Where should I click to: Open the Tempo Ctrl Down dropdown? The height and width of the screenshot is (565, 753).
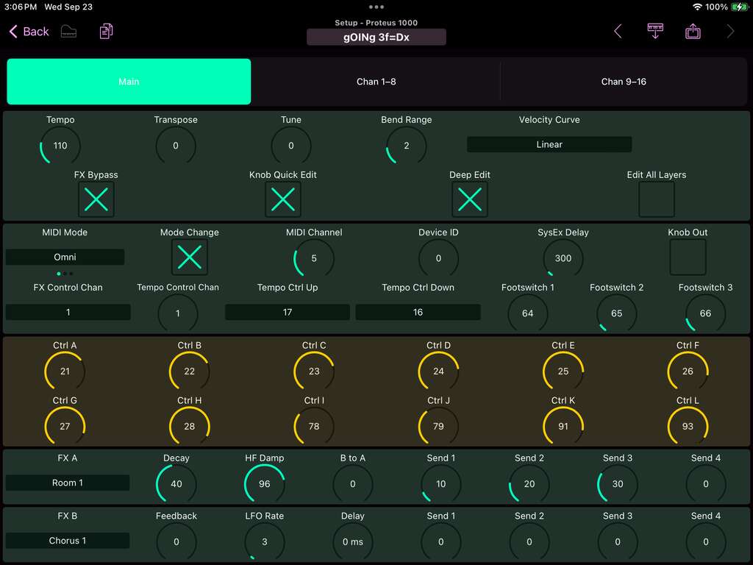coord(418,312)
